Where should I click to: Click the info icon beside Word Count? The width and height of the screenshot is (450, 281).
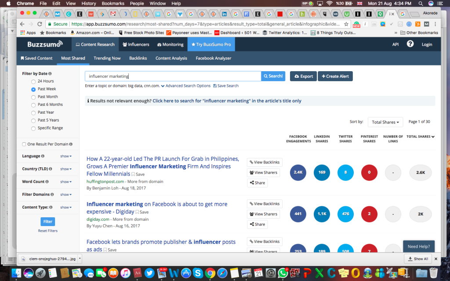pyautogui.click(x=47, y=181)
